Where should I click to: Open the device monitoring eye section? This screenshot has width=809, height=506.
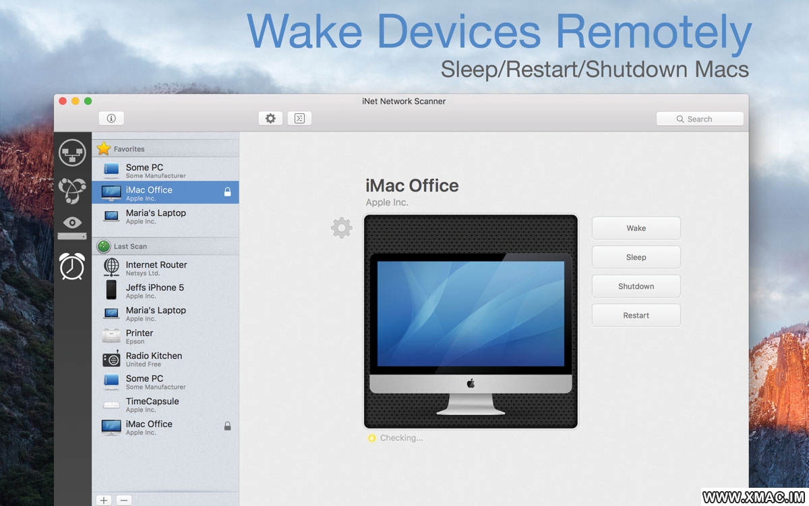tap(72, 228)
